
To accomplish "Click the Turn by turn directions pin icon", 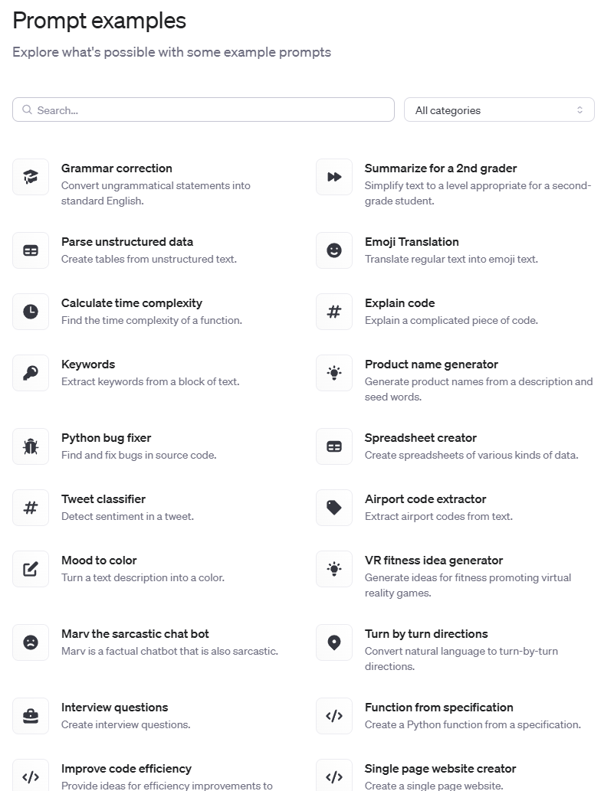I will 334,642.
